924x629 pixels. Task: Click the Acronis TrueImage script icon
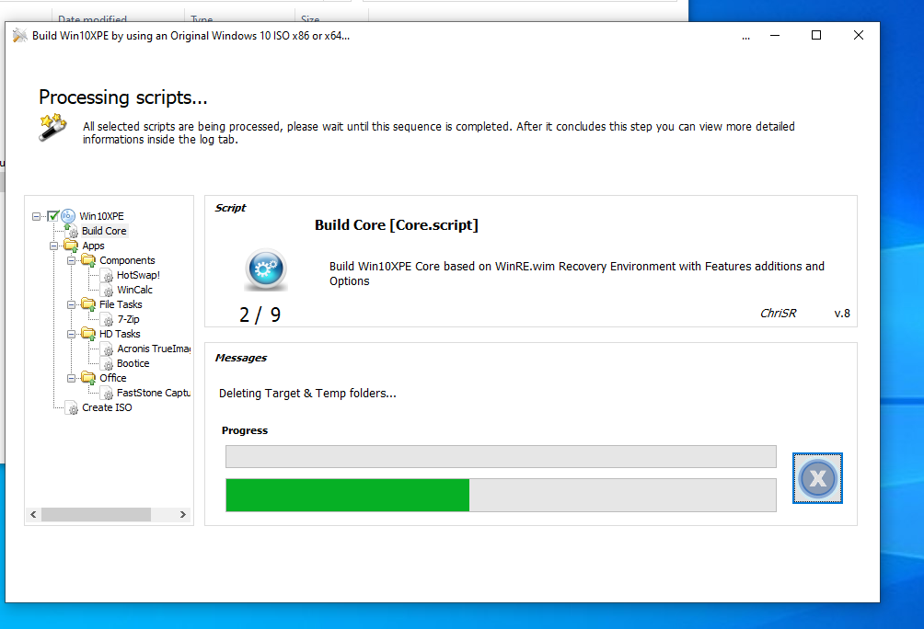[x=107, y=349]
